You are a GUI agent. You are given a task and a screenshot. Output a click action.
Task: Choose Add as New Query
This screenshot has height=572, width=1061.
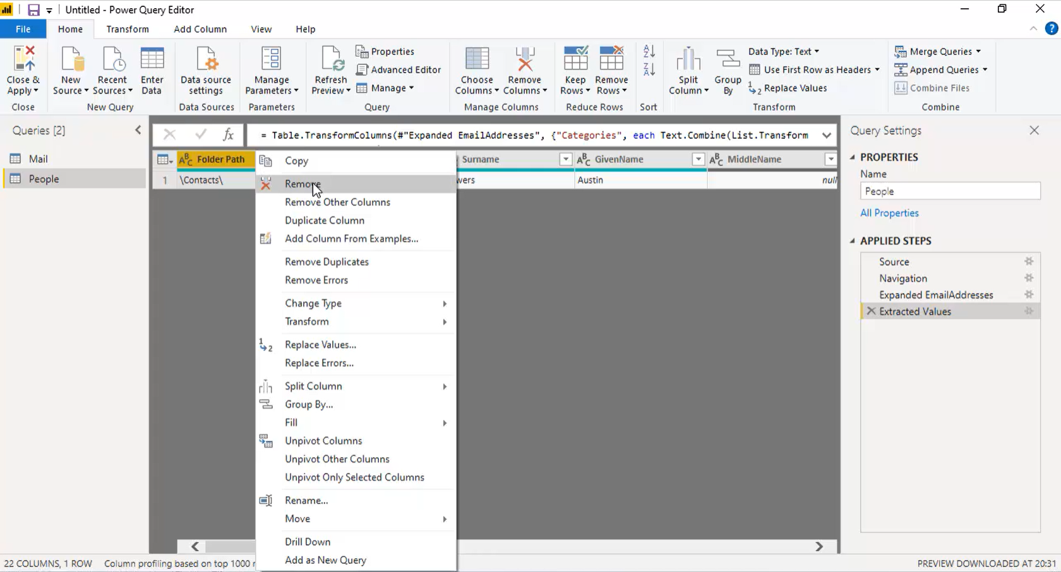(356, 561)
